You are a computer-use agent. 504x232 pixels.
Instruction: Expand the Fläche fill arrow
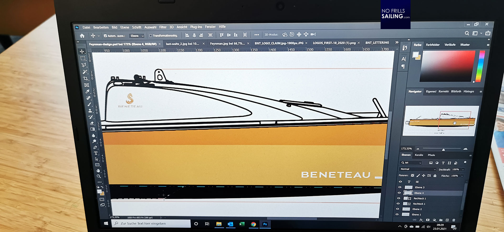[462, 176]
